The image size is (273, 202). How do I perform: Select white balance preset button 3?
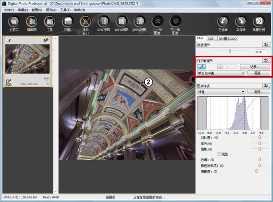click(234, 67)
